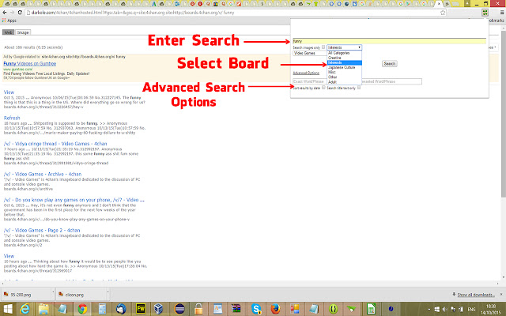This screenshot has height=316, width=506.
Task: Reload the page with the refresh icon
Action: click(20, 13)
